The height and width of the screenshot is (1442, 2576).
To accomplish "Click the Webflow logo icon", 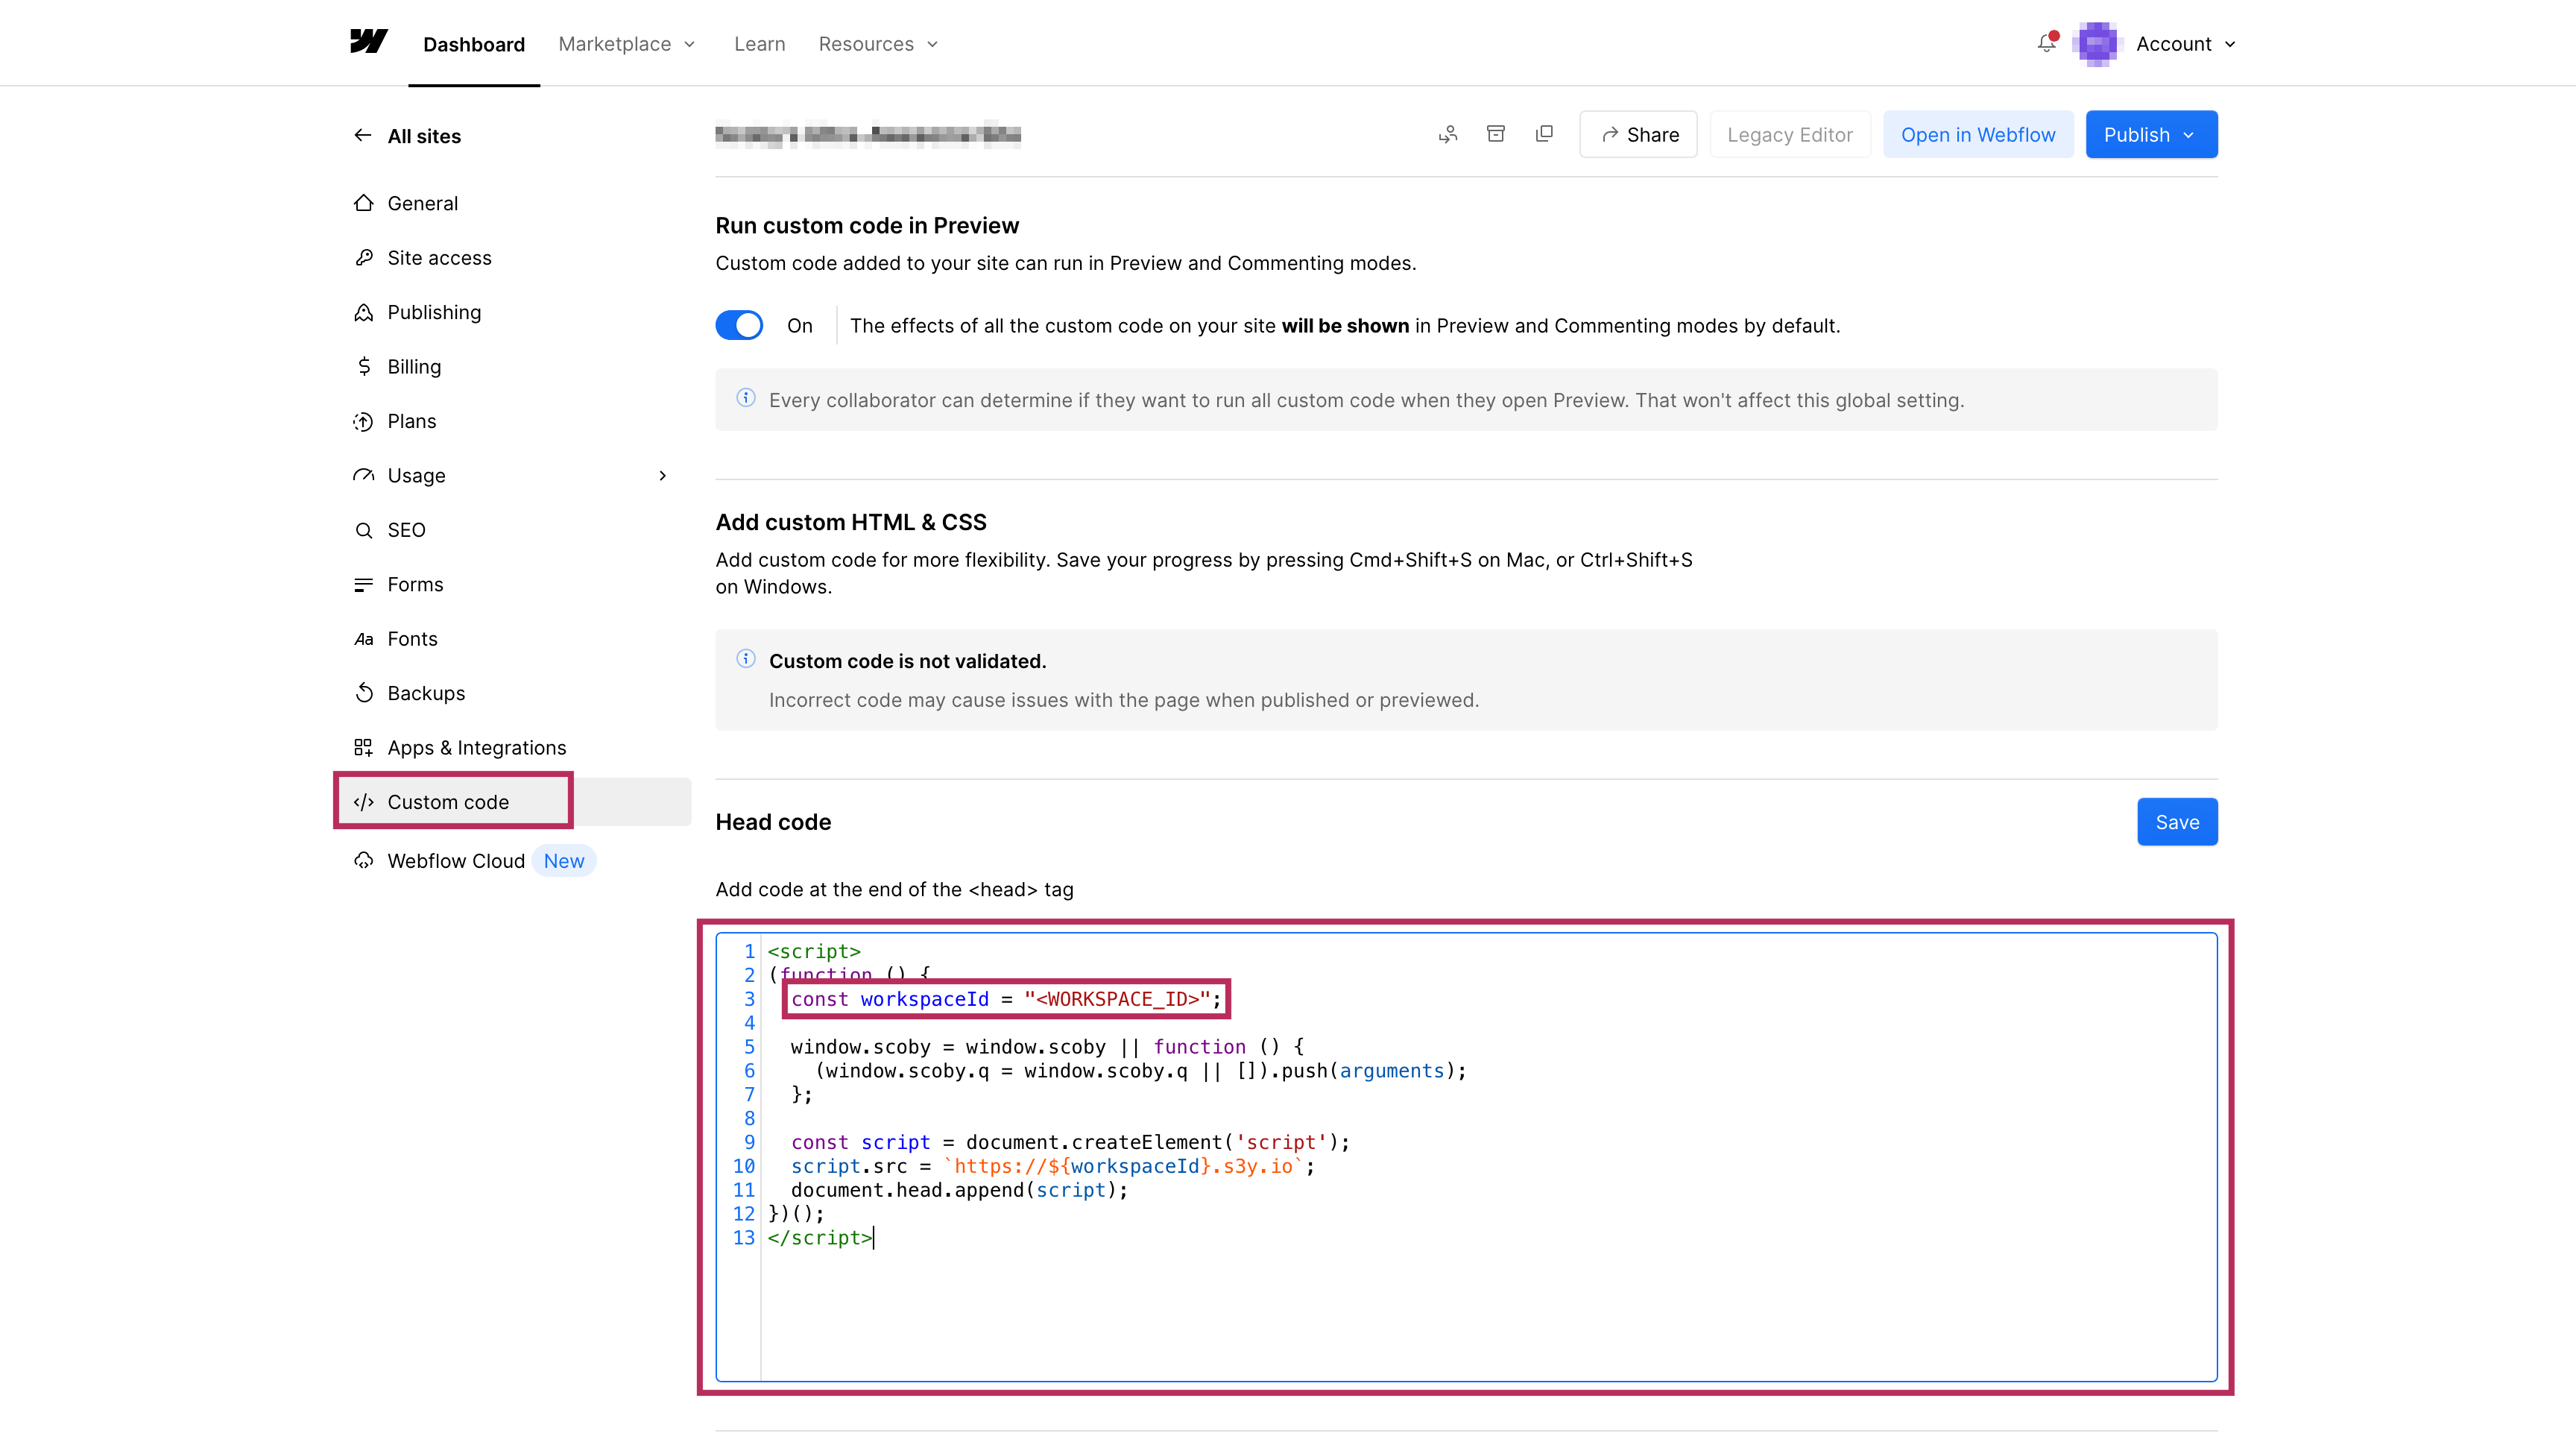I will (x=368, y=42).
